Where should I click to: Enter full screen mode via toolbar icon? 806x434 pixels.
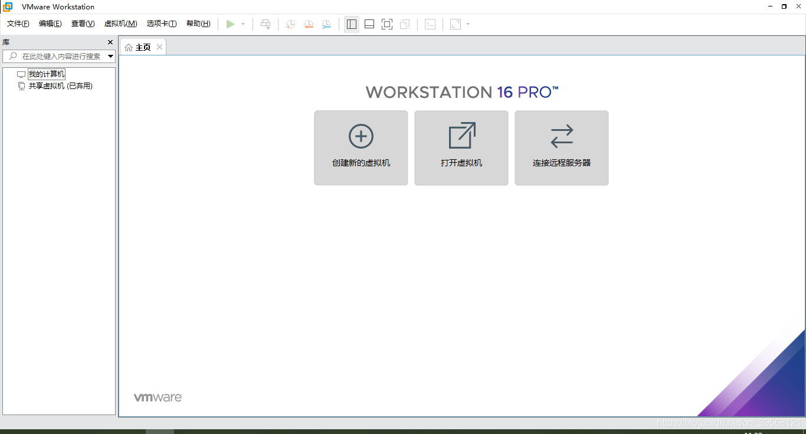386,24
